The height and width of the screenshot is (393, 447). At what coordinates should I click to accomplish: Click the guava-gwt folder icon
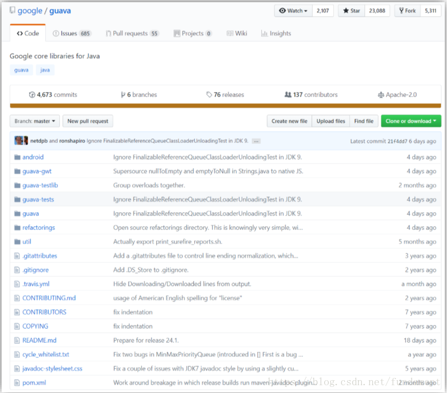[17, 171]
